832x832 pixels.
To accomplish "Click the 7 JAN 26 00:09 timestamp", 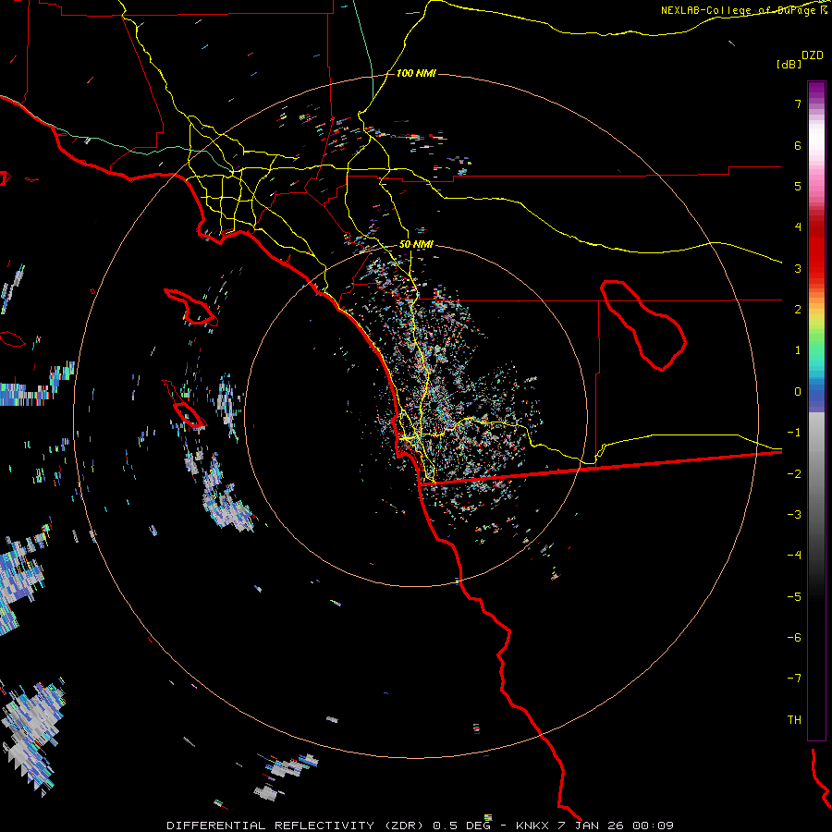I will (616, 826).
